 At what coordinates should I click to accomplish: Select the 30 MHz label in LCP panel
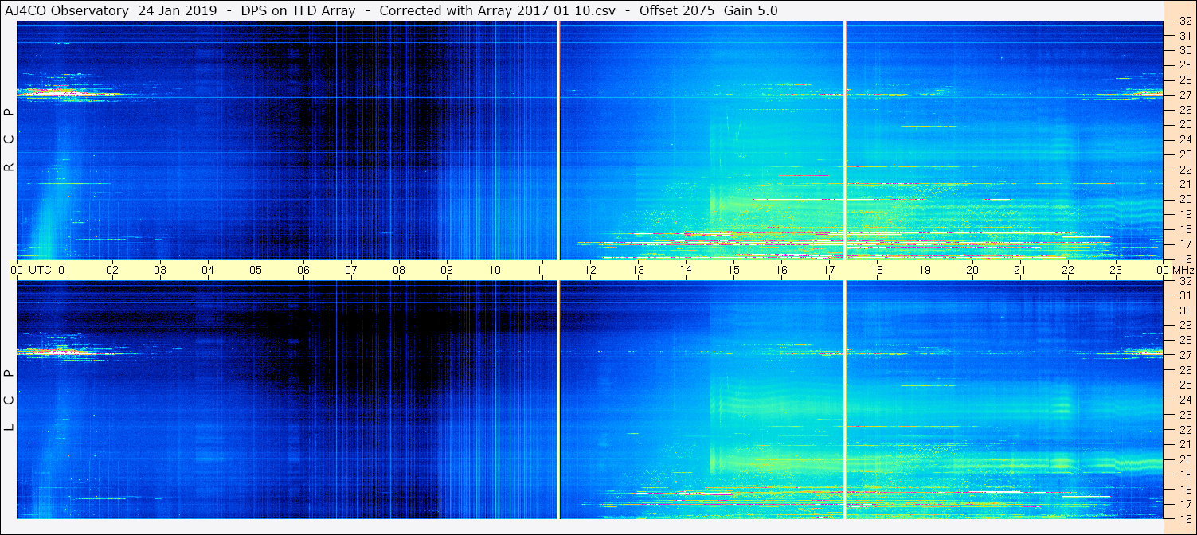pos(1184,310)
